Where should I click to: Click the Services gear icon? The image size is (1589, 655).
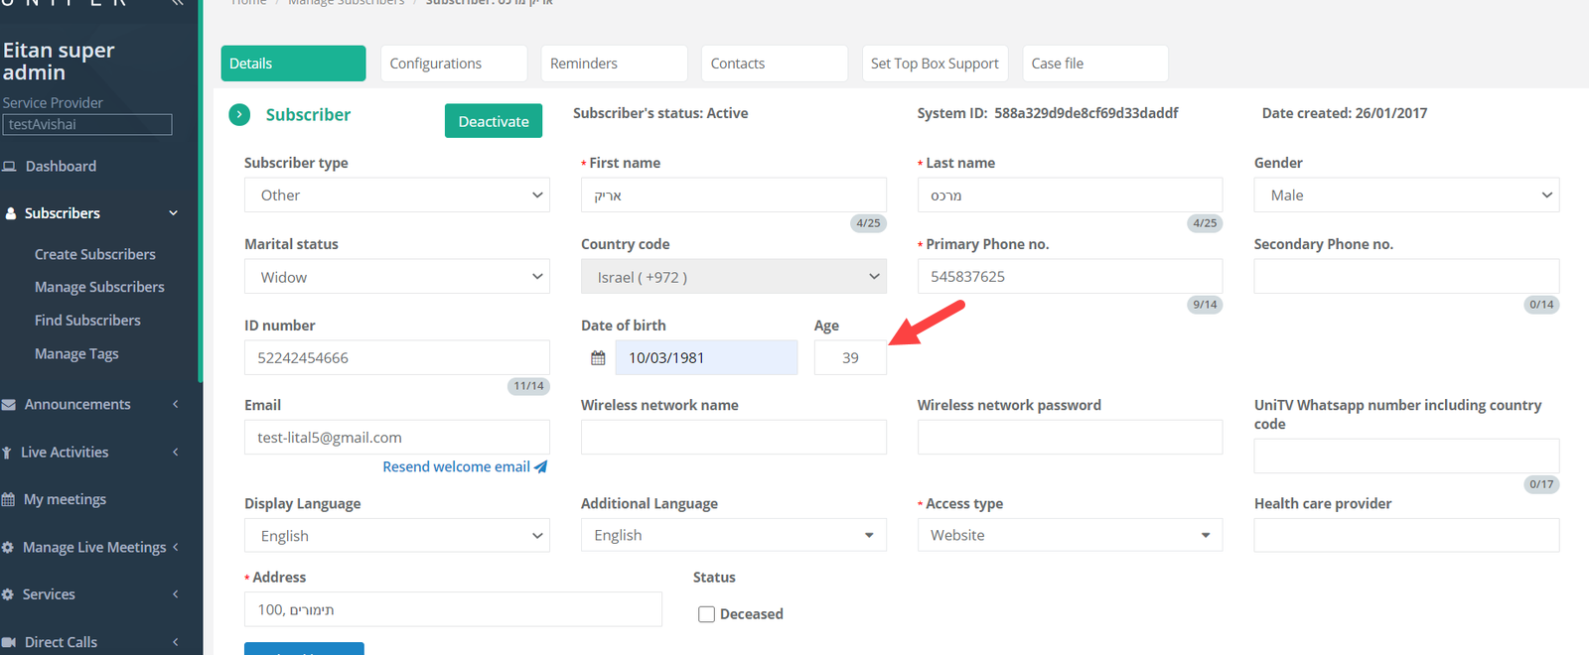8,594
